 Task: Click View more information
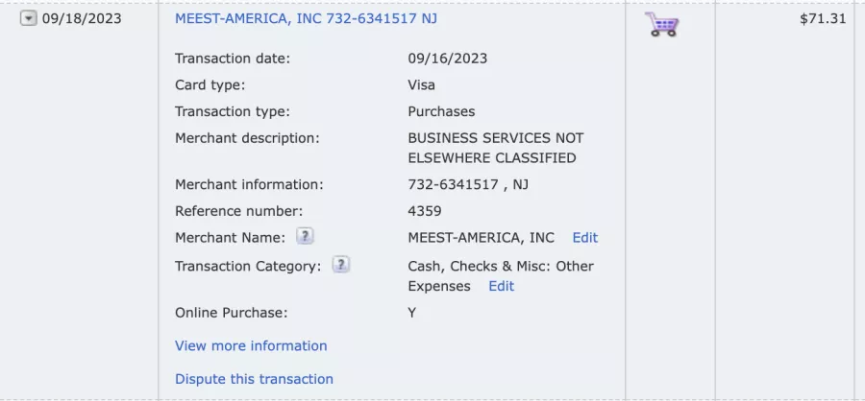tap(251, 345)
